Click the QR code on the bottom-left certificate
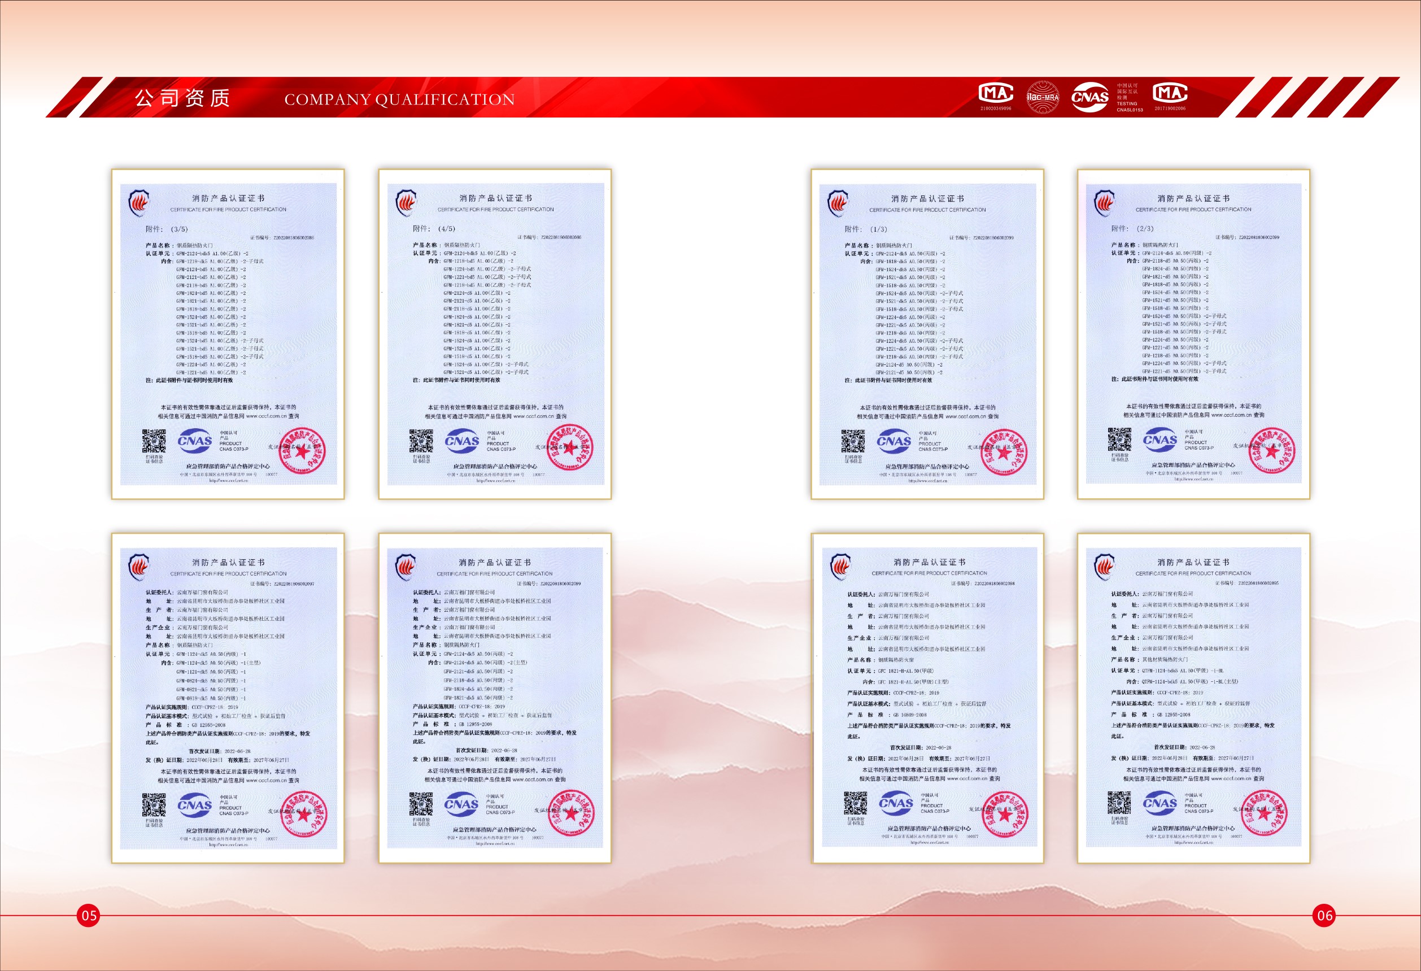 154,805
